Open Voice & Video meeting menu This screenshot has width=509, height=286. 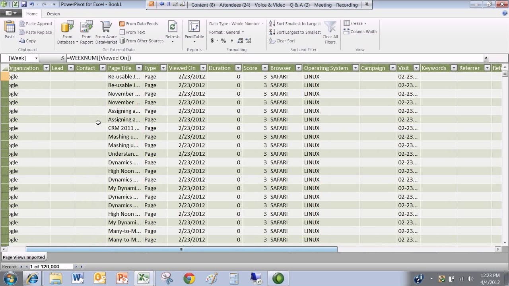coord(270,5)
